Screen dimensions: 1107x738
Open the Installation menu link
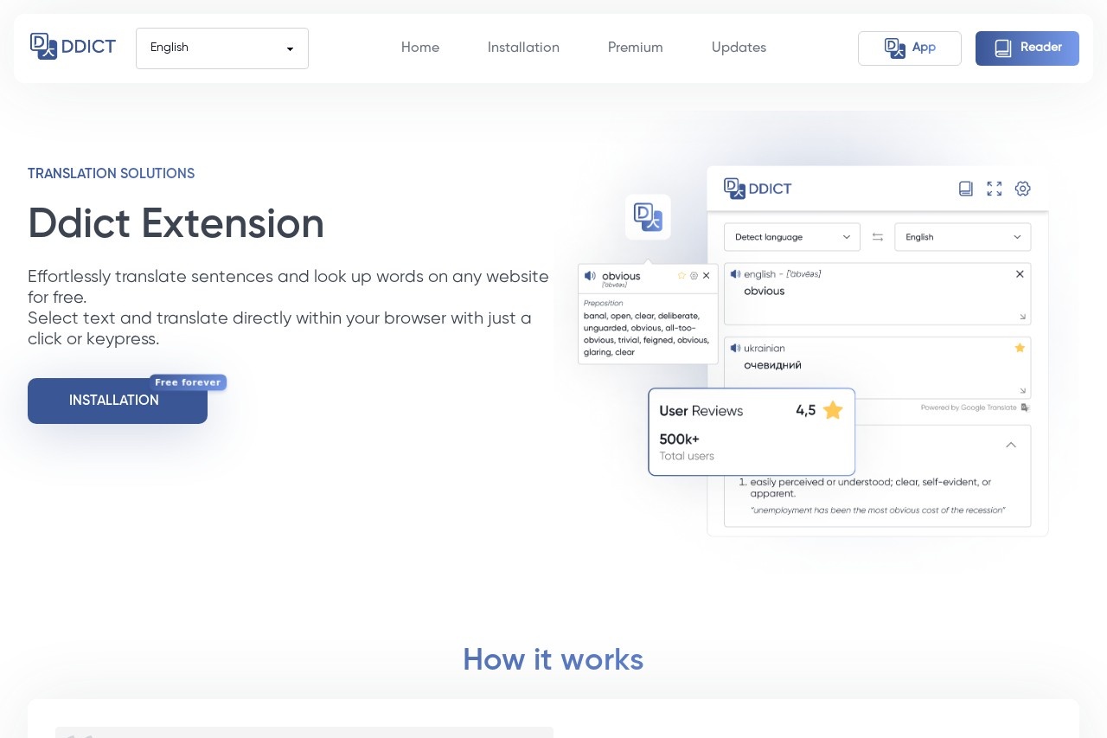coord(523,48)
